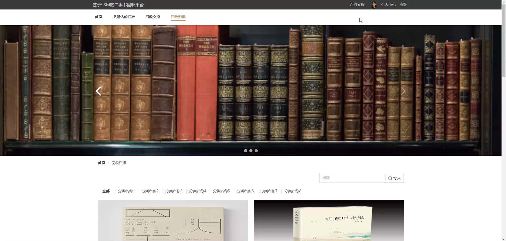Select the first carousel indicator dot
The height and width of the screenshot is (241, 506).
[246, 151]
